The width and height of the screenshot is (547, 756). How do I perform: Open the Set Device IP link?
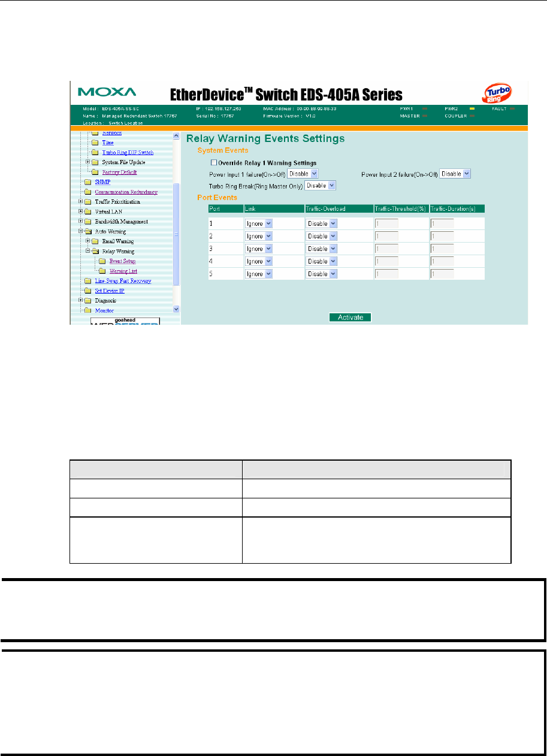(109, 291)
